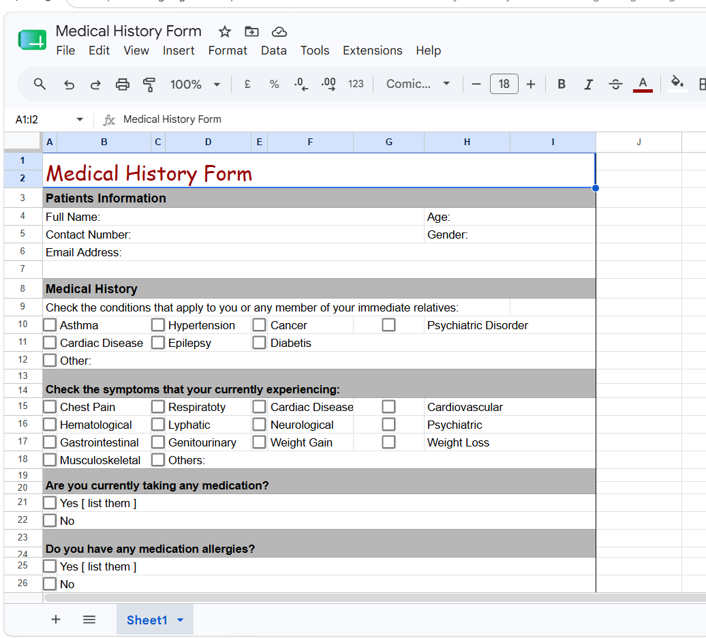Screen dimensions: 706x638
Task: Open the Sheet1 tab options arrow
Action: tap(181, 620)
